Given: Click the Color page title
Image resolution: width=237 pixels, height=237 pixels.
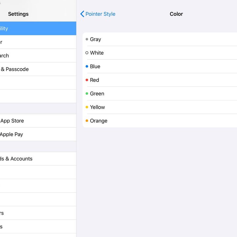Looking at the screenshot, I should point(176,14).
